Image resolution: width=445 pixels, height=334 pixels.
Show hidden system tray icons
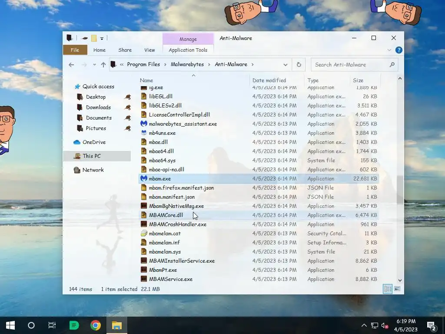coord(364,325)
